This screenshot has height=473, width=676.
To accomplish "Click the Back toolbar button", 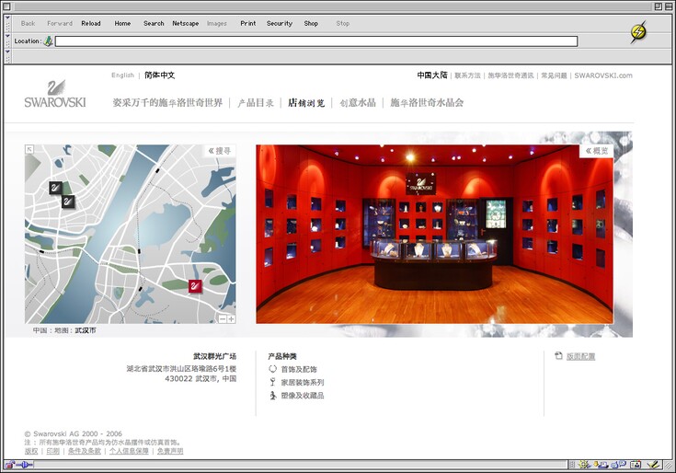I will (28, 23).
